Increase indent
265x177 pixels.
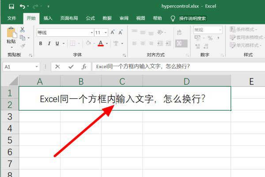click(x=168, y=43)
